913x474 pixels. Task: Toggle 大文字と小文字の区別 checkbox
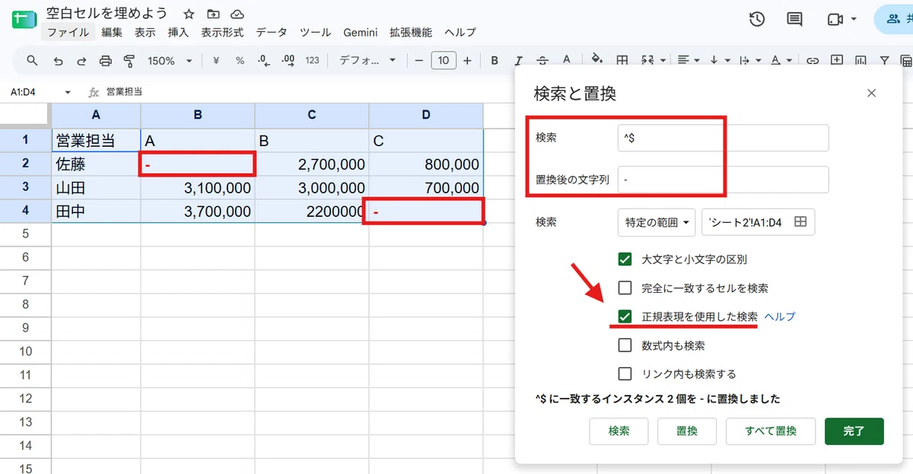[x=625, y=259]
